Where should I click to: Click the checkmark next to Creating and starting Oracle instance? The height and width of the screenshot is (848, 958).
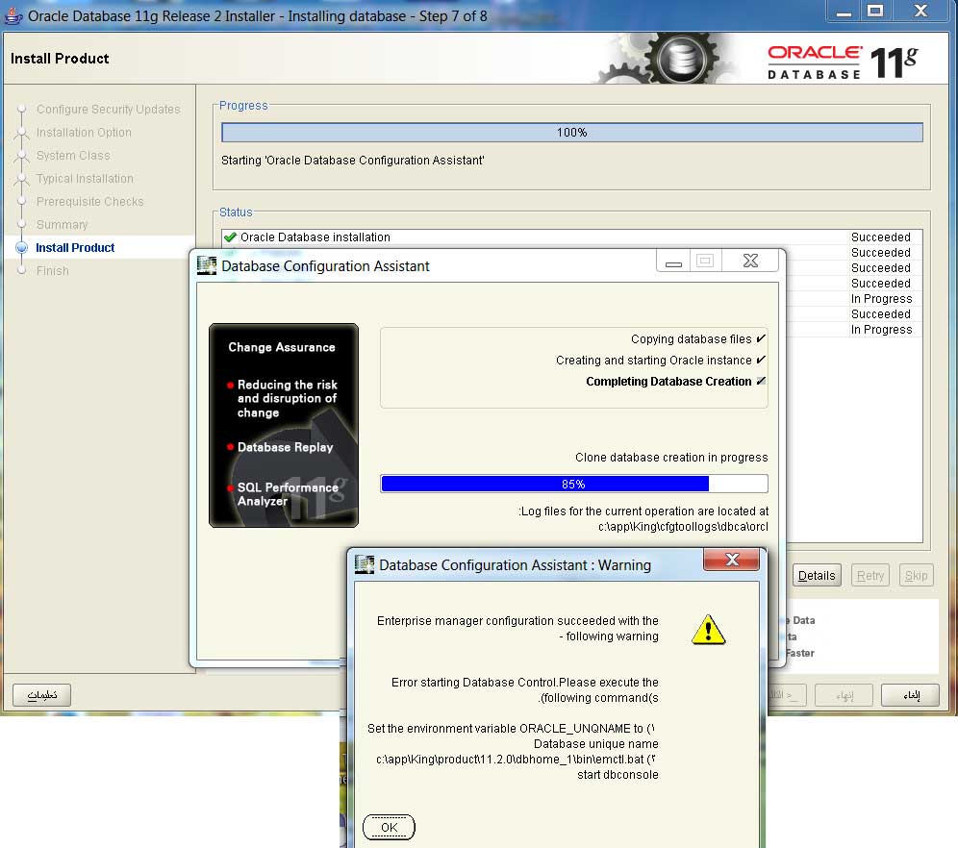[761, 361]
